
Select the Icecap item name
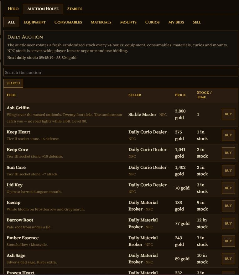click(13, 203)
